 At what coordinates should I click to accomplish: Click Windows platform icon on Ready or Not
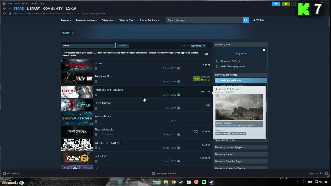[96, 82]
